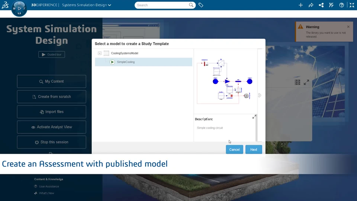
Task: Click the 'Simple cooling circuit' description text
Action: [x=210, y=128]
